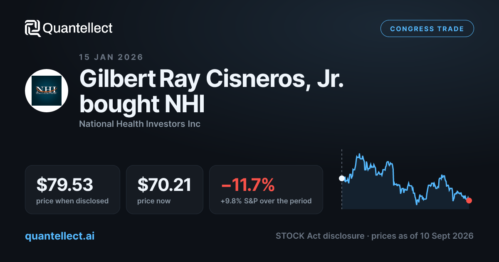Click the 'bought NHI' headline text
The height and width of the screenshot is (262, 499).
click(142, 104)
